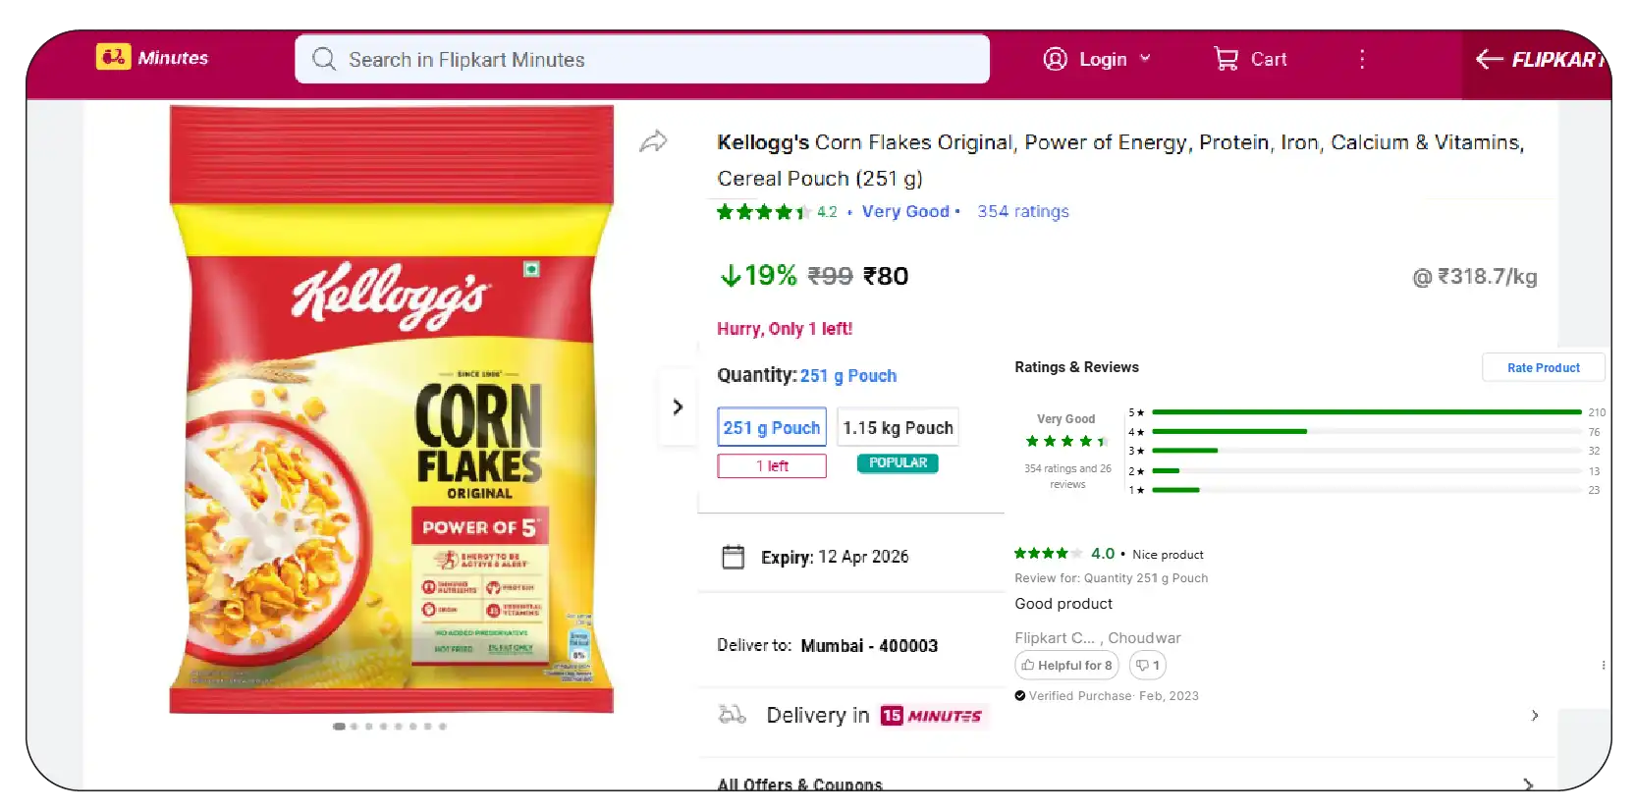Open the 354 ratings link
The width and height of the screenshot is (1635, 812).
pyautogui.click(x=1022, y=212)
